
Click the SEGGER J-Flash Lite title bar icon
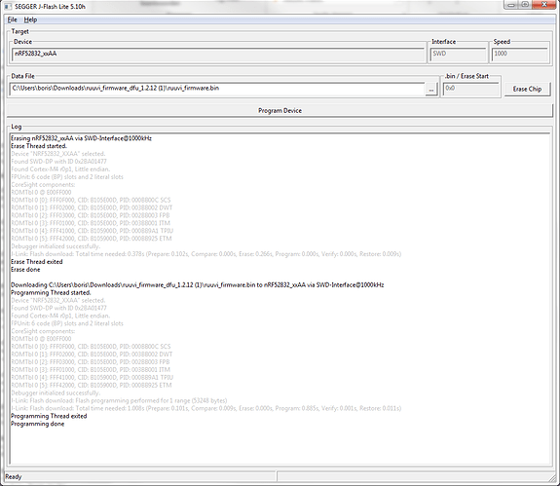pyautogui.click(x=8, y=7)
